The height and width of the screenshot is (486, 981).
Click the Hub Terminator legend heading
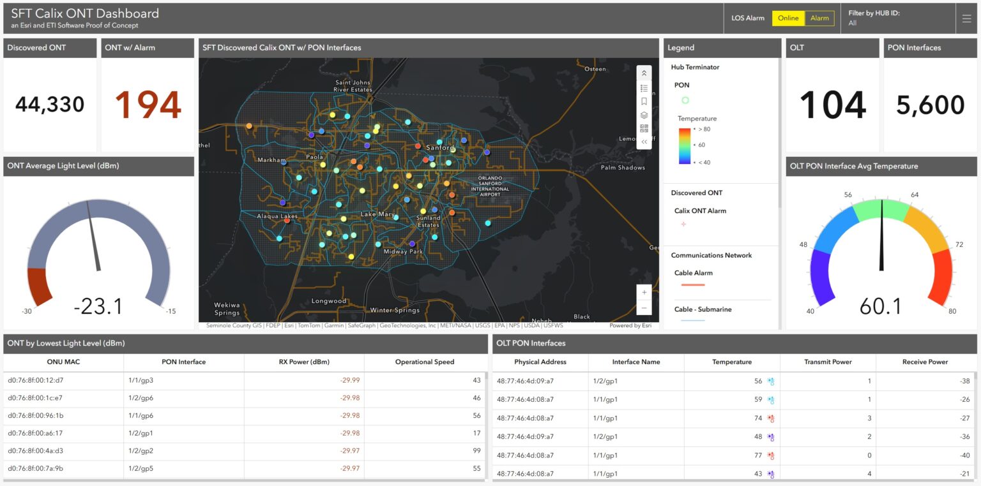coord(695,67)
